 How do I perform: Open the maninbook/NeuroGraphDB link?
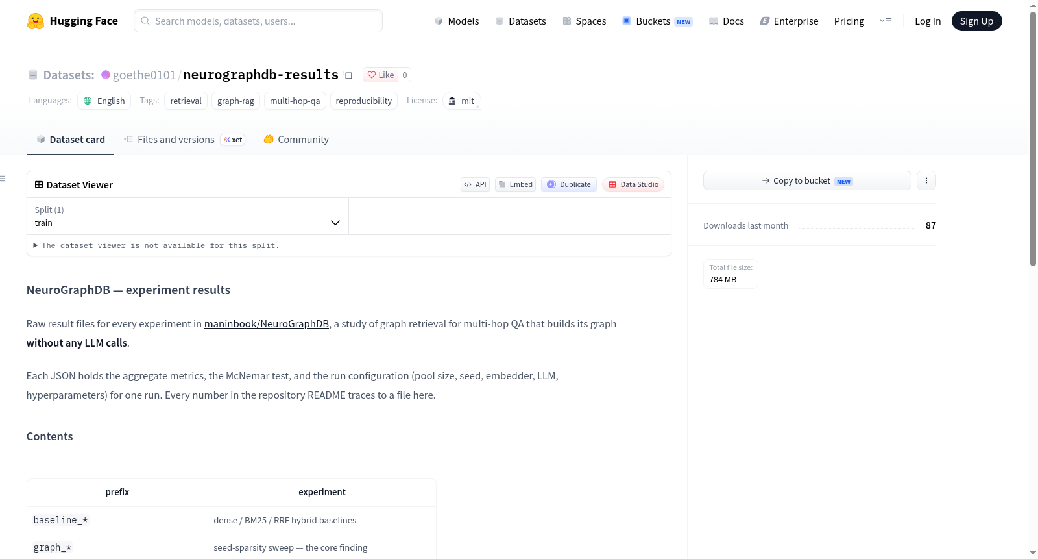click(x=267, y=324)
